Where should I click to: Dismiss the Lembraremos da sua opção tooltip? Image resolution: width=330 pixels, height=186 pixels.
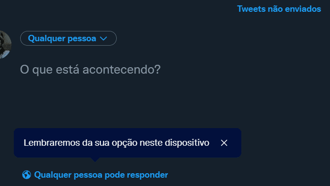coord(224,143)
